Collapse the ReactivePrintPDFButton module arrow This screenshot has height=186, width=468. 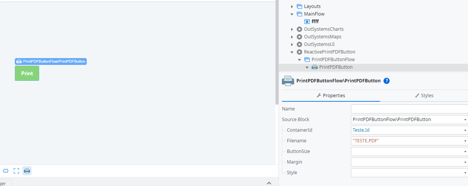(x=292, y=52)
